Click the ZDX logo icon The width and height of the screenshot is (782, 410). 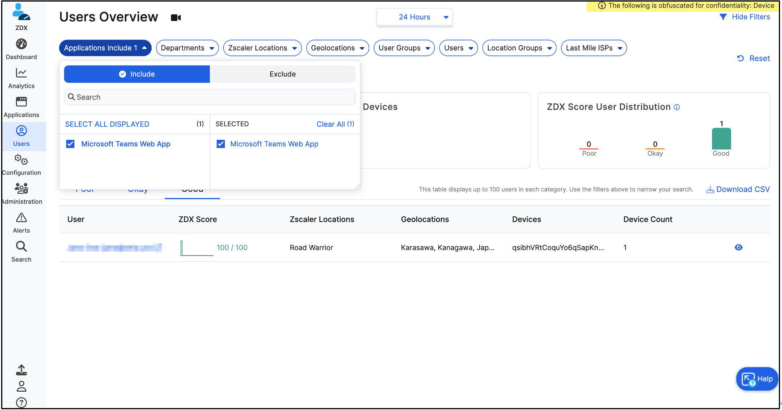point(21,12)
